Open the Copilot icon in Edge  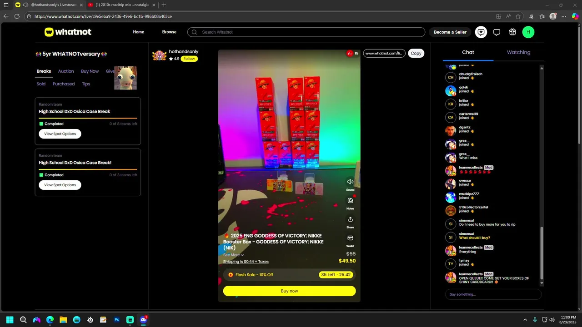575,16
